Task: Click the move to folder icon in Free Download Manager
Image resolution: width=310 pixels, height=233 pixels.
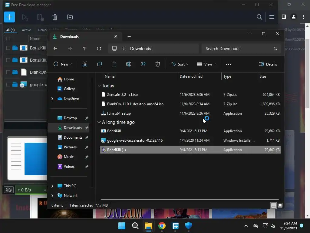Action: pos(70,17)
